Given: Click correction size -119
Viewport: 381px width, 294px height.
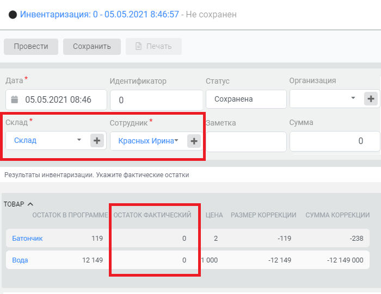Looking at the screenshot, I should tap(284, 239).
